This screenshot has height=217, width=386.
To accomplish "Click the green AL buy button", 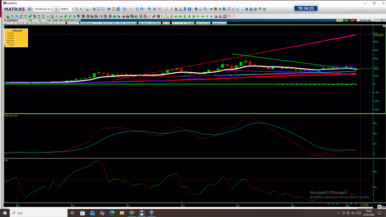I will pos(346,20).
